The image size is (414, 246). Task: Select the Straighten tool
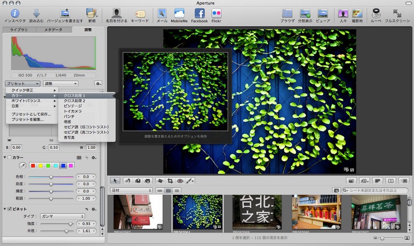pos(160,180)
